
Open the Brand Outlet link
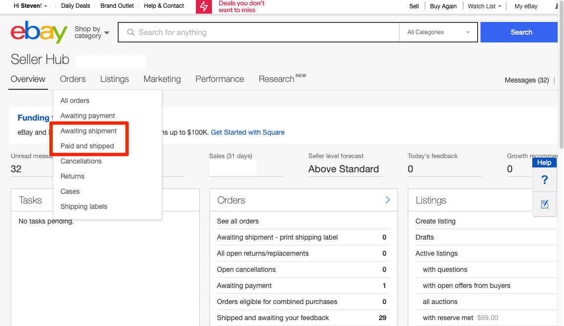click(x=117, y=6)
